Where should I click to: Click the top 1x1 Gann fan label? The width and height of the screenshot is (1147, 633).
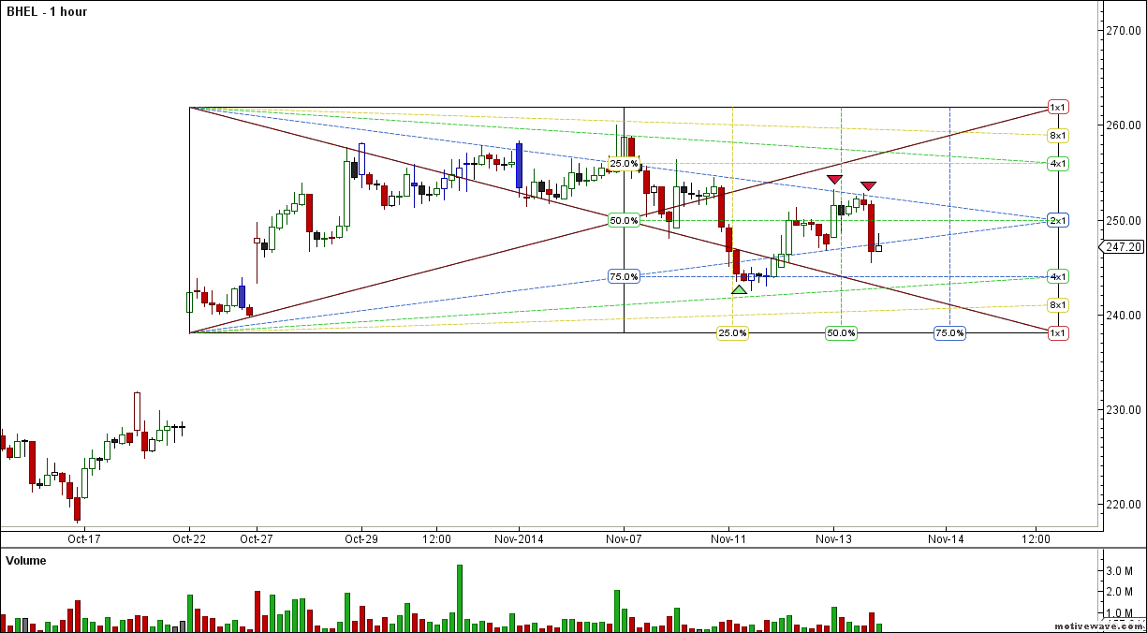point(1058,107)
